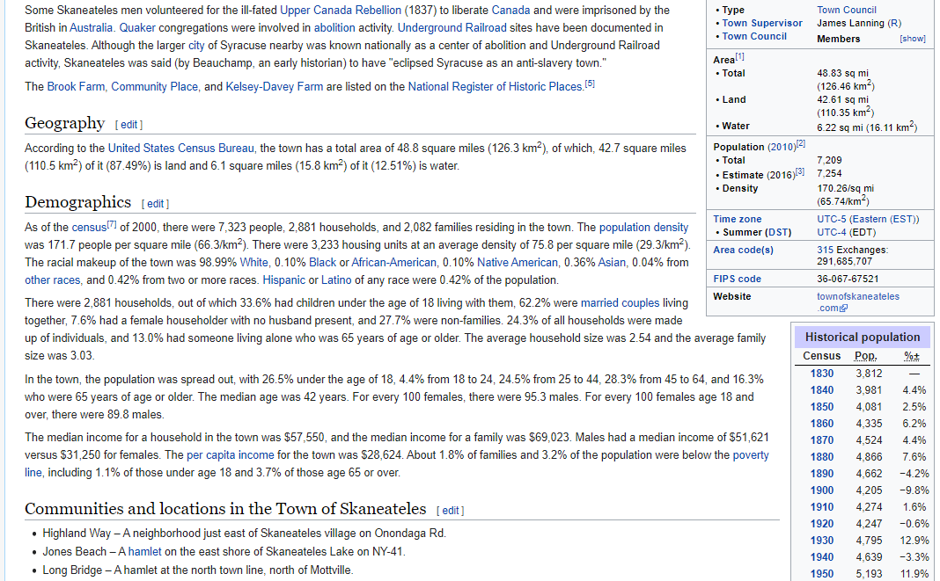This screenshot has height=581, width=940.
Task: Open the Town Supervisor infobox link
Action: [762, 23]
